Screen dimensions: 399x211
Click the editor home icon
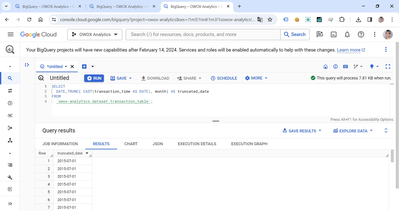(x=325, y=67)
